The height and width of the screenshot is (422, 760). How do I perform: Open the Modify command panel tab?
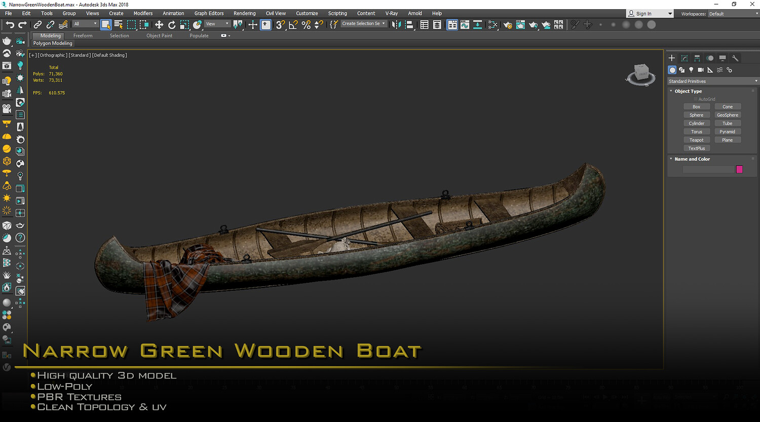(685, 58)
